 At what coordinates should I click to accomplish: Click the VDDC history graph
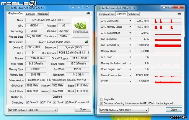166,81
